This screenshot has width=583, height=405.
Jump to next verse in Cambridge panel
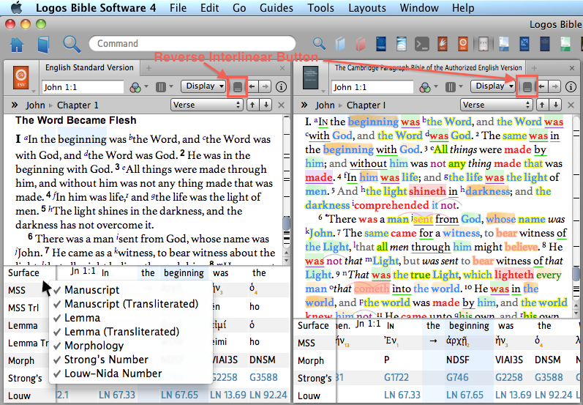click(555, 105)
